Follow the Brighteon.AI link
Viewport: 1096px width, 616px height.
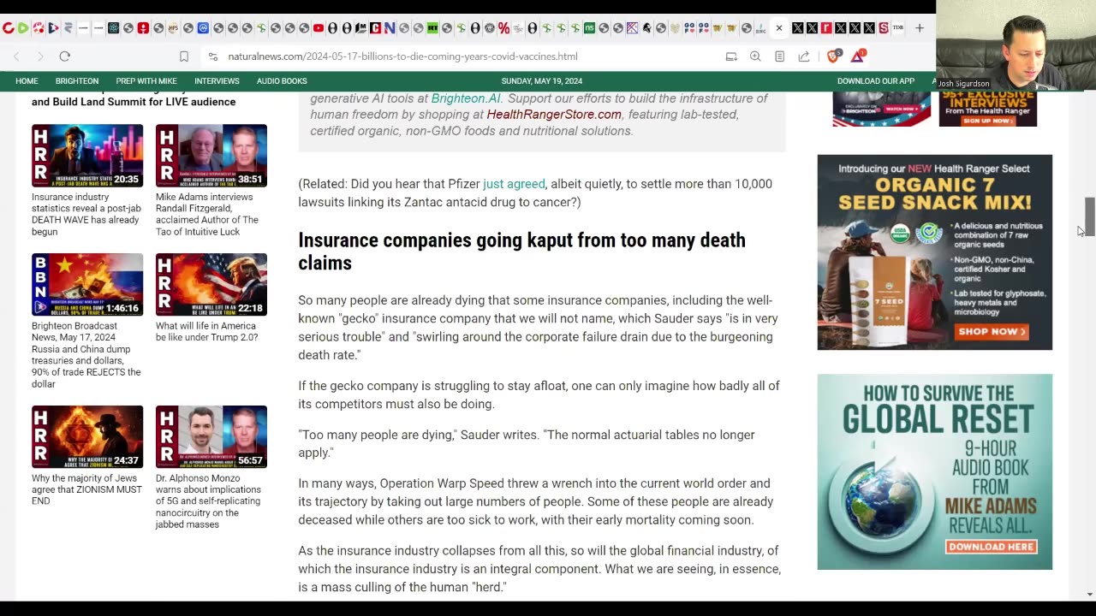(466, 98)
